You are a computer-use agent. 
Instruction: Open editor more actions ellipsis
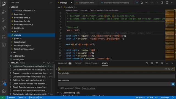172,2
